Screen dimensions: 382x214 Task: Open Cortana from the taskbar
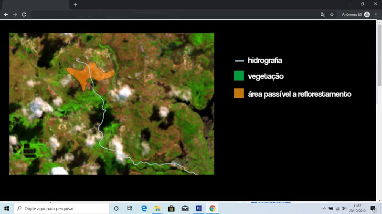pos(117,208)
